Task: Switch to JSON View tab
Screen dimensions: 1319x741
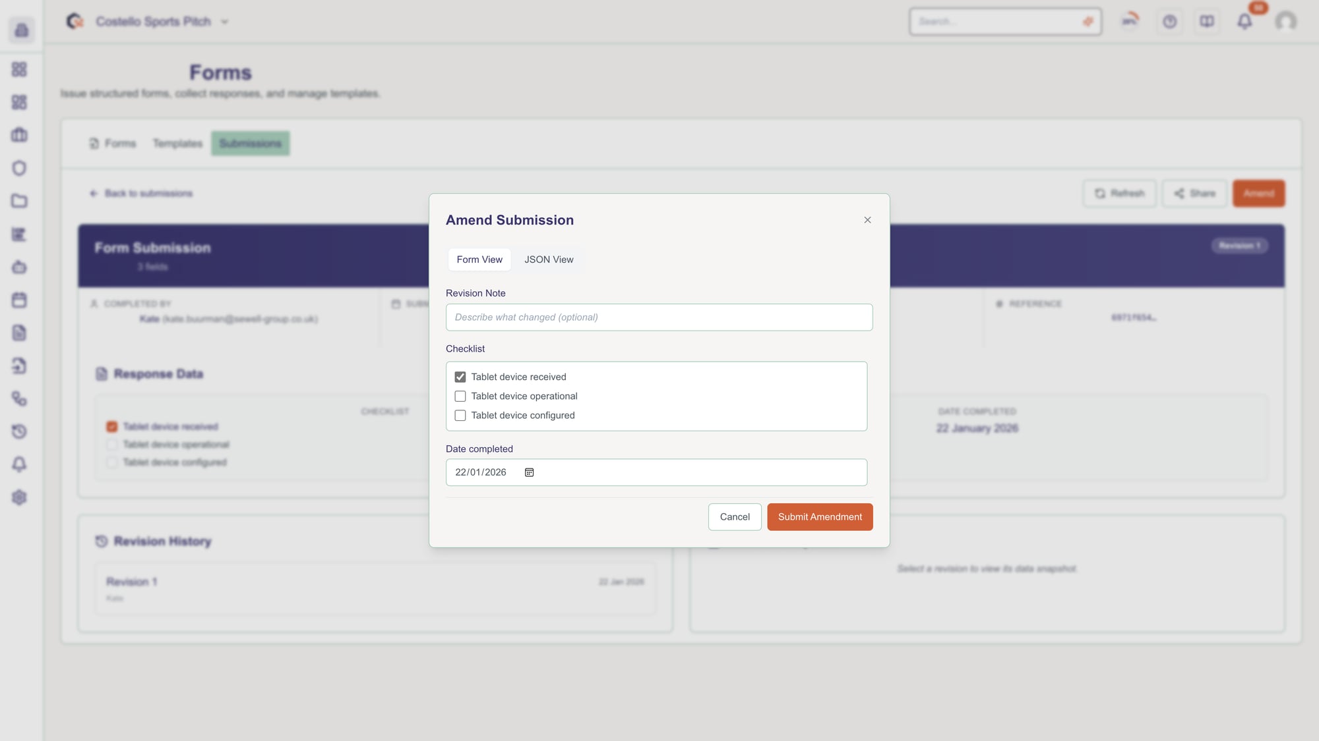Action: pyautogui.click(x=549, y=260)
